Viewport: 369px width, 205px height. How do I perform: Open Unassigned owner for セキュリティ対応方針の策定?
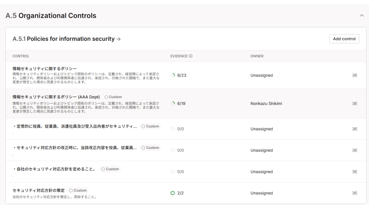[x=262, y=193]
